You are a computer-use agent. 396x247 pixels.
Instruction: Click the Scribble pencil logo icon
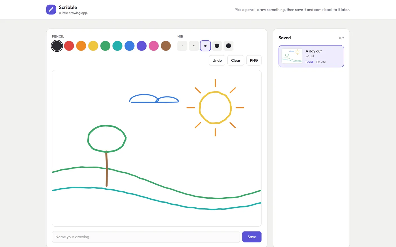point(51,10)
